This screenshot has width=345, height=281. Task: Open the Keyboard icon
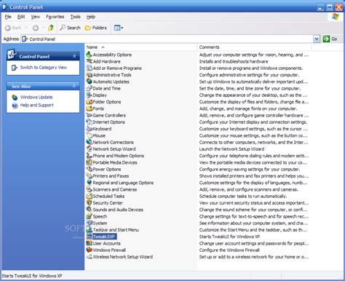coord(90,129)
